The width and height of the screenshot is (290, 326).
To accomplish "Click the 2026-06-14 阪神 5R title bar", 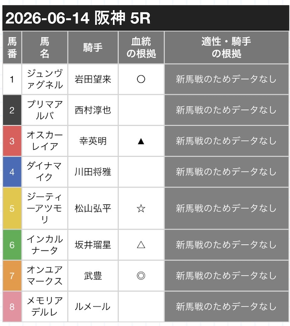I will pyautogui.click(x=145, y=18).
